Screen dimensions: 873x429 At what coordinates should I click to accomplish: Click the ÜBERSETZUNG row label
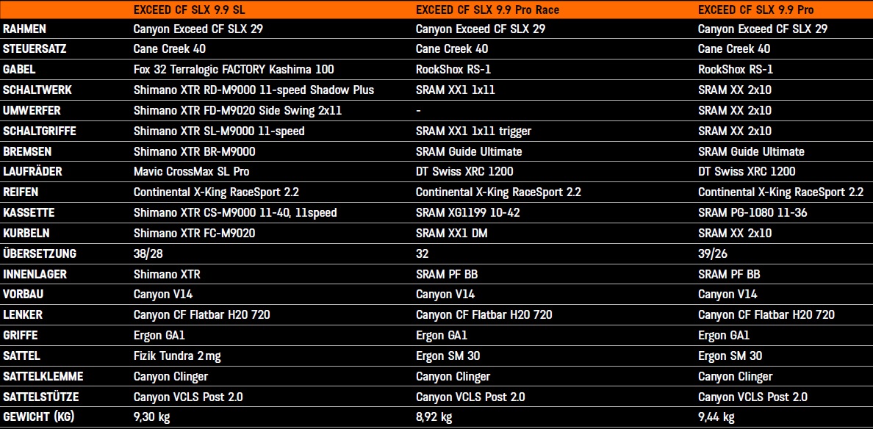(x=40, y=253)
